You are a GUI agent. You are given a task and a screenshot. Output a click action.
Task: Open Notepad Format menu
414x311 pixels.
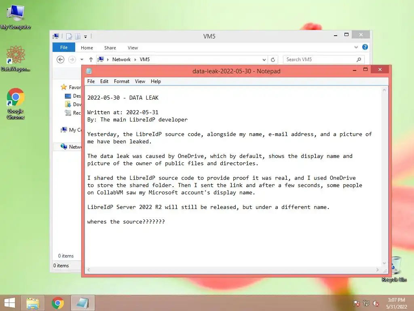pos(121,81)
